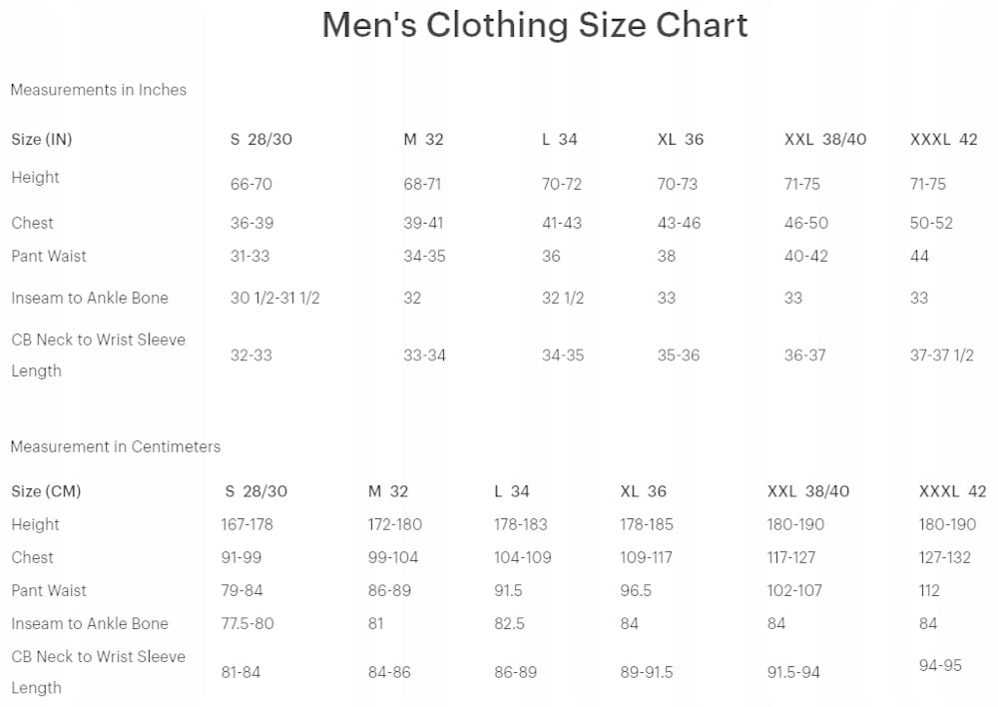Screen dimensions: 998x707
Task: Select the 'Size (IN)' row label
Action: click(x=42, y=140)
